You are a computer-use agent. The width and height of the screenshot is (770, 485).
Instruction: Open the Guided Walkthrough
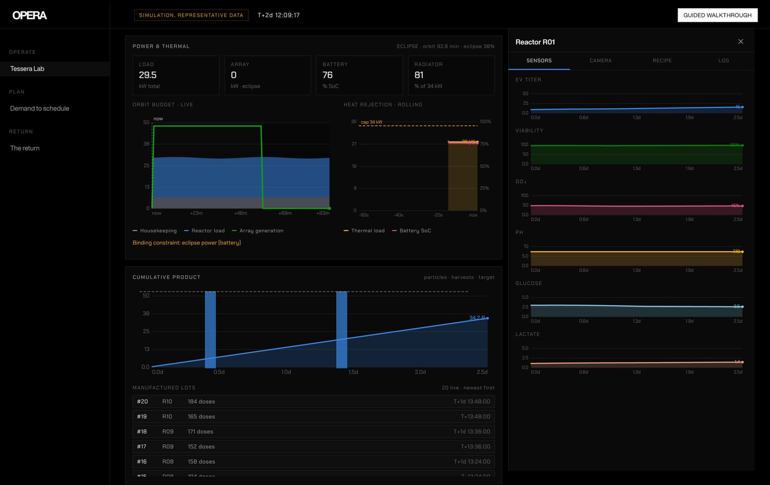(718, 15)
